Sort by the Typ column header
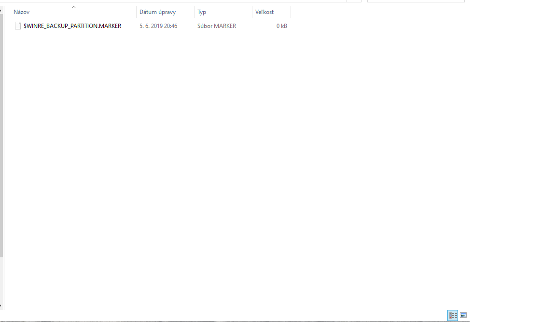Image resolution: width=556 pixels, height=322 pixels. coord(201,12)
